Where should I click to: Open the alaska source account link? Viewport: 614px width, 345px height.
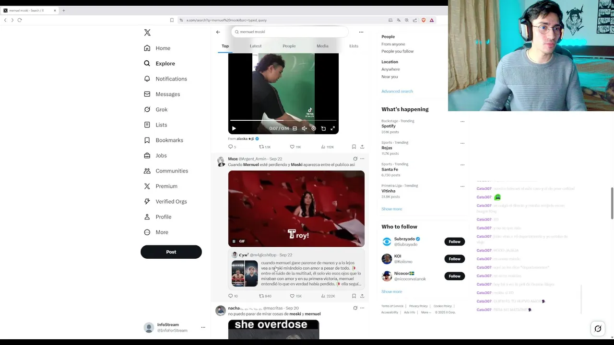[x=248, y=138]
